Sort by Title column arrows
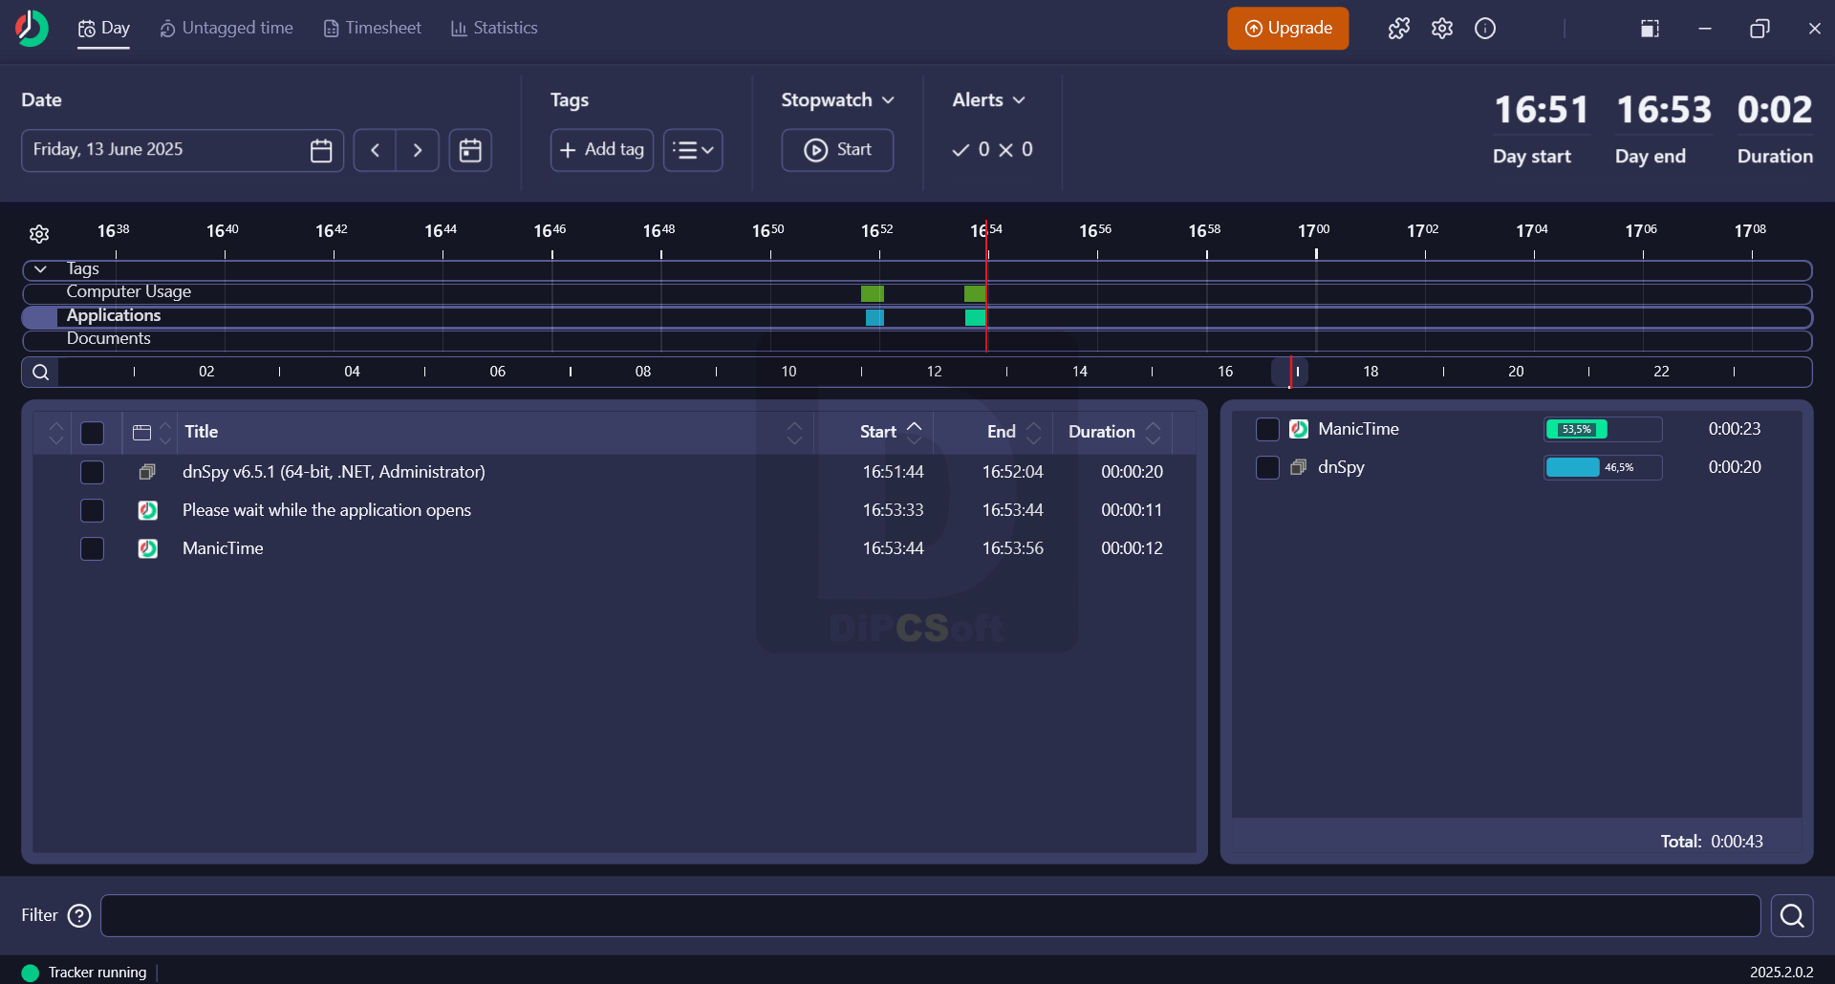The width and height of the screenshot is (1835, 984). coord(794,433)
